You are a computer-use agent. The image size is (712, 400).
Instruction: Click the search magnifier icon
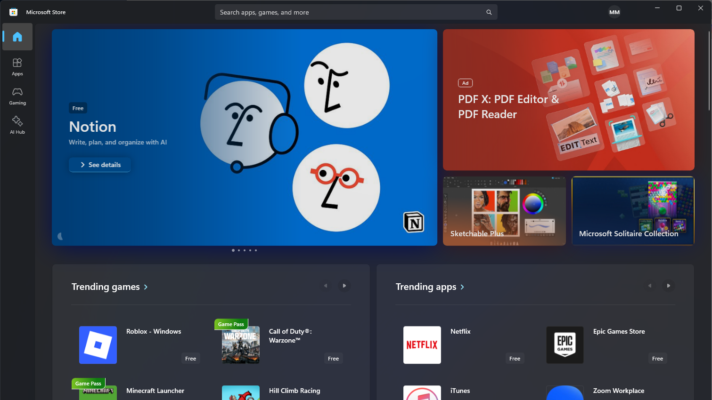click(x=489, y=12)
